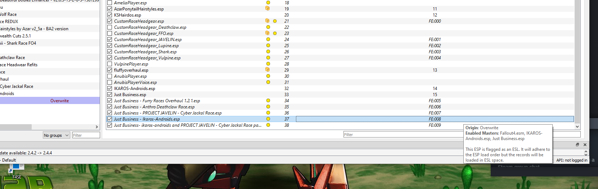This screenshot has height=189, width=598.
Task: Click yellow flag icon for AnubisPlayerVoice.esp
Action: tap(268, 82)
